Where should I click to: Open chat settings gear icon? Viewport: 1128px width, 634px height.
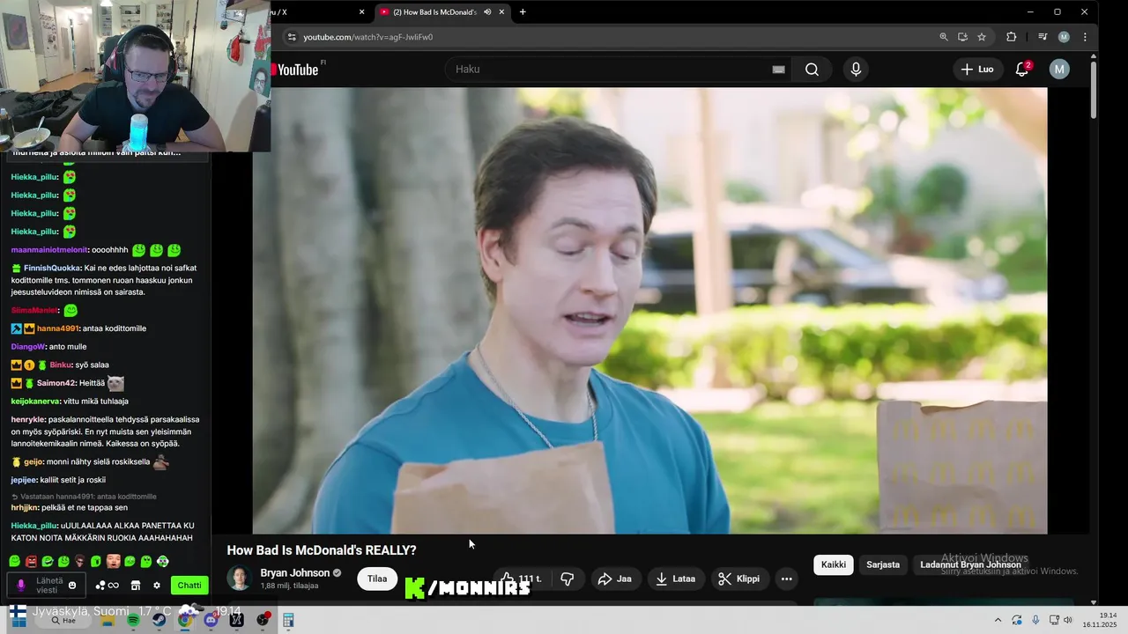[157, 586]
